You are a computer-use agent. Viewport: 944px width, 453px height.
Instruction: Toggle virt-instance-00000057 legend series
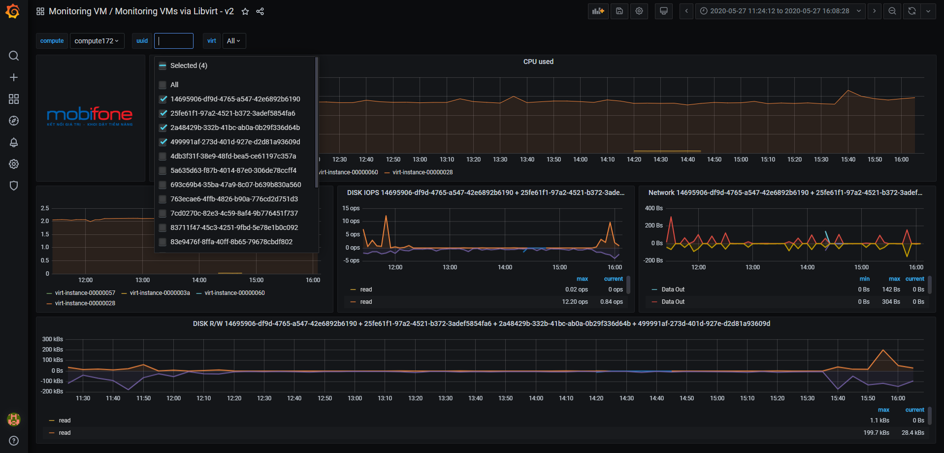pyautogui.click(x=85, y=293)
